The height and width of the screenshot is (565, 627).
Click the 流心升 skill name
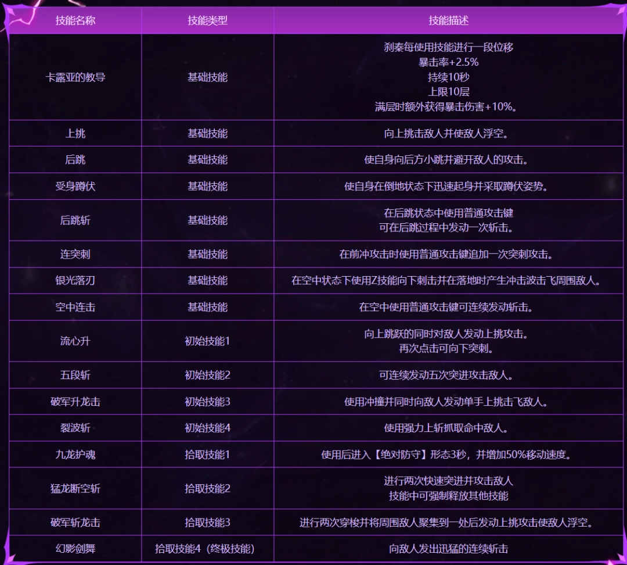coord(75,341)
